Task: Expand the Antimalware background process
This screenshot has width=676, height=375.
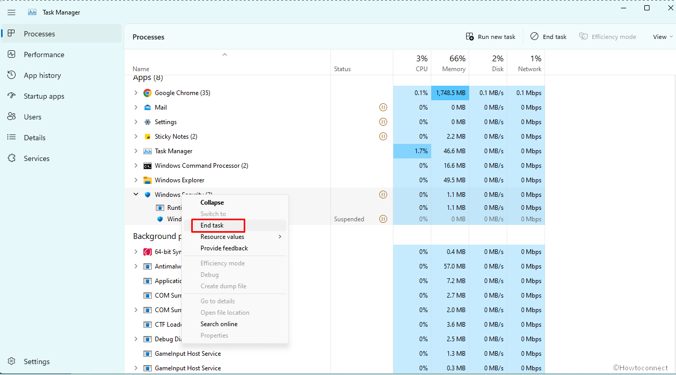Action: pyautogui.click(x=136, y=266)
